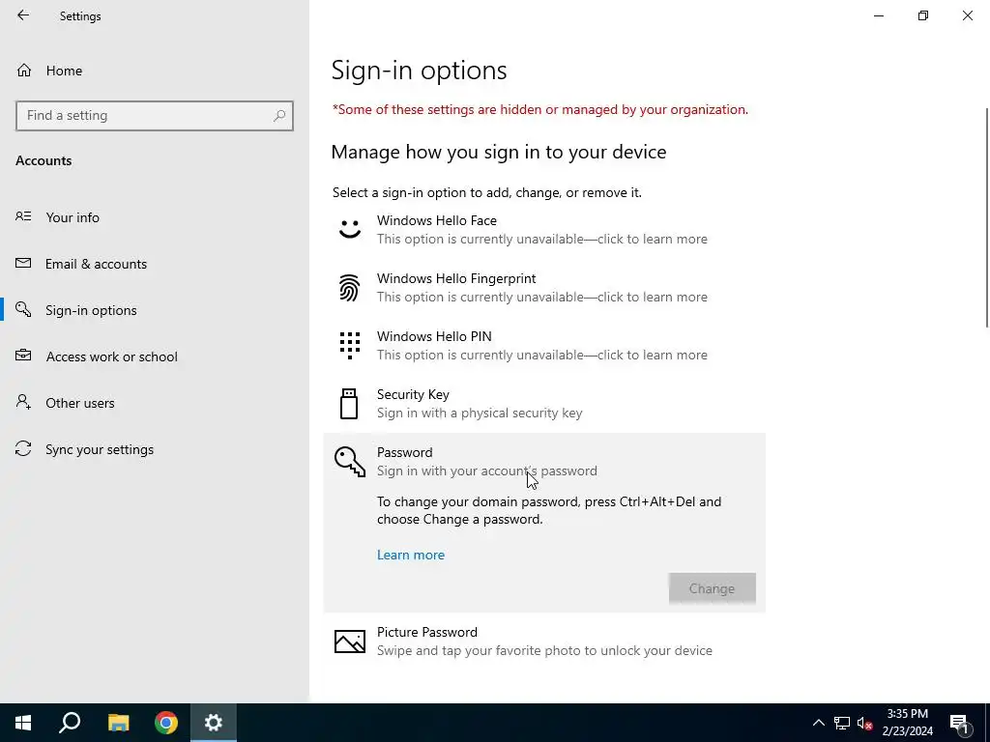This screenshot has height=742, width=990.
Task: Click the PIN keypad dots icon
Action: (x=350, y=346)
